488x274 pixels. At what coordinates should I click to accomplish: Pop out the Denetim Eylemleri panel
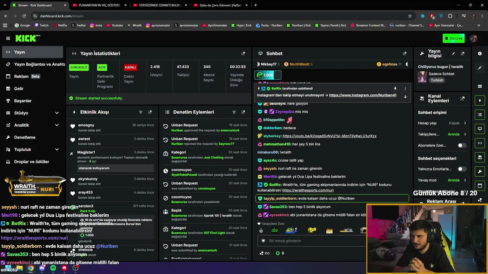click(x=243, y=112)
